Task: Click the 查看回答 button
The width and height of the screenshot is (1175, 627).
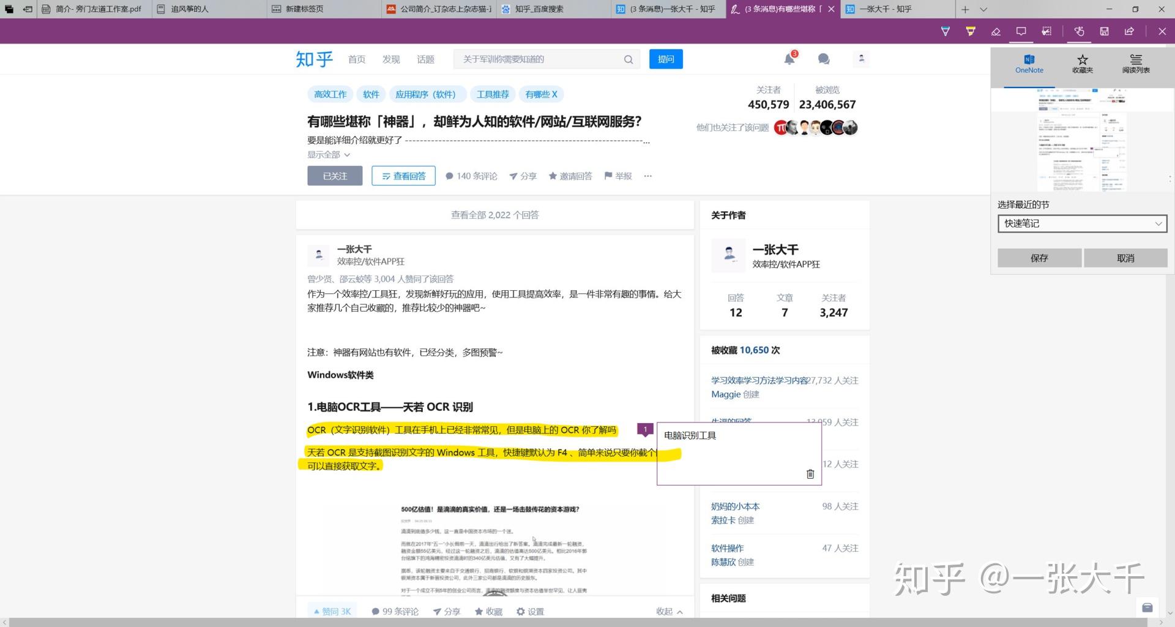Action: (403, 176)
